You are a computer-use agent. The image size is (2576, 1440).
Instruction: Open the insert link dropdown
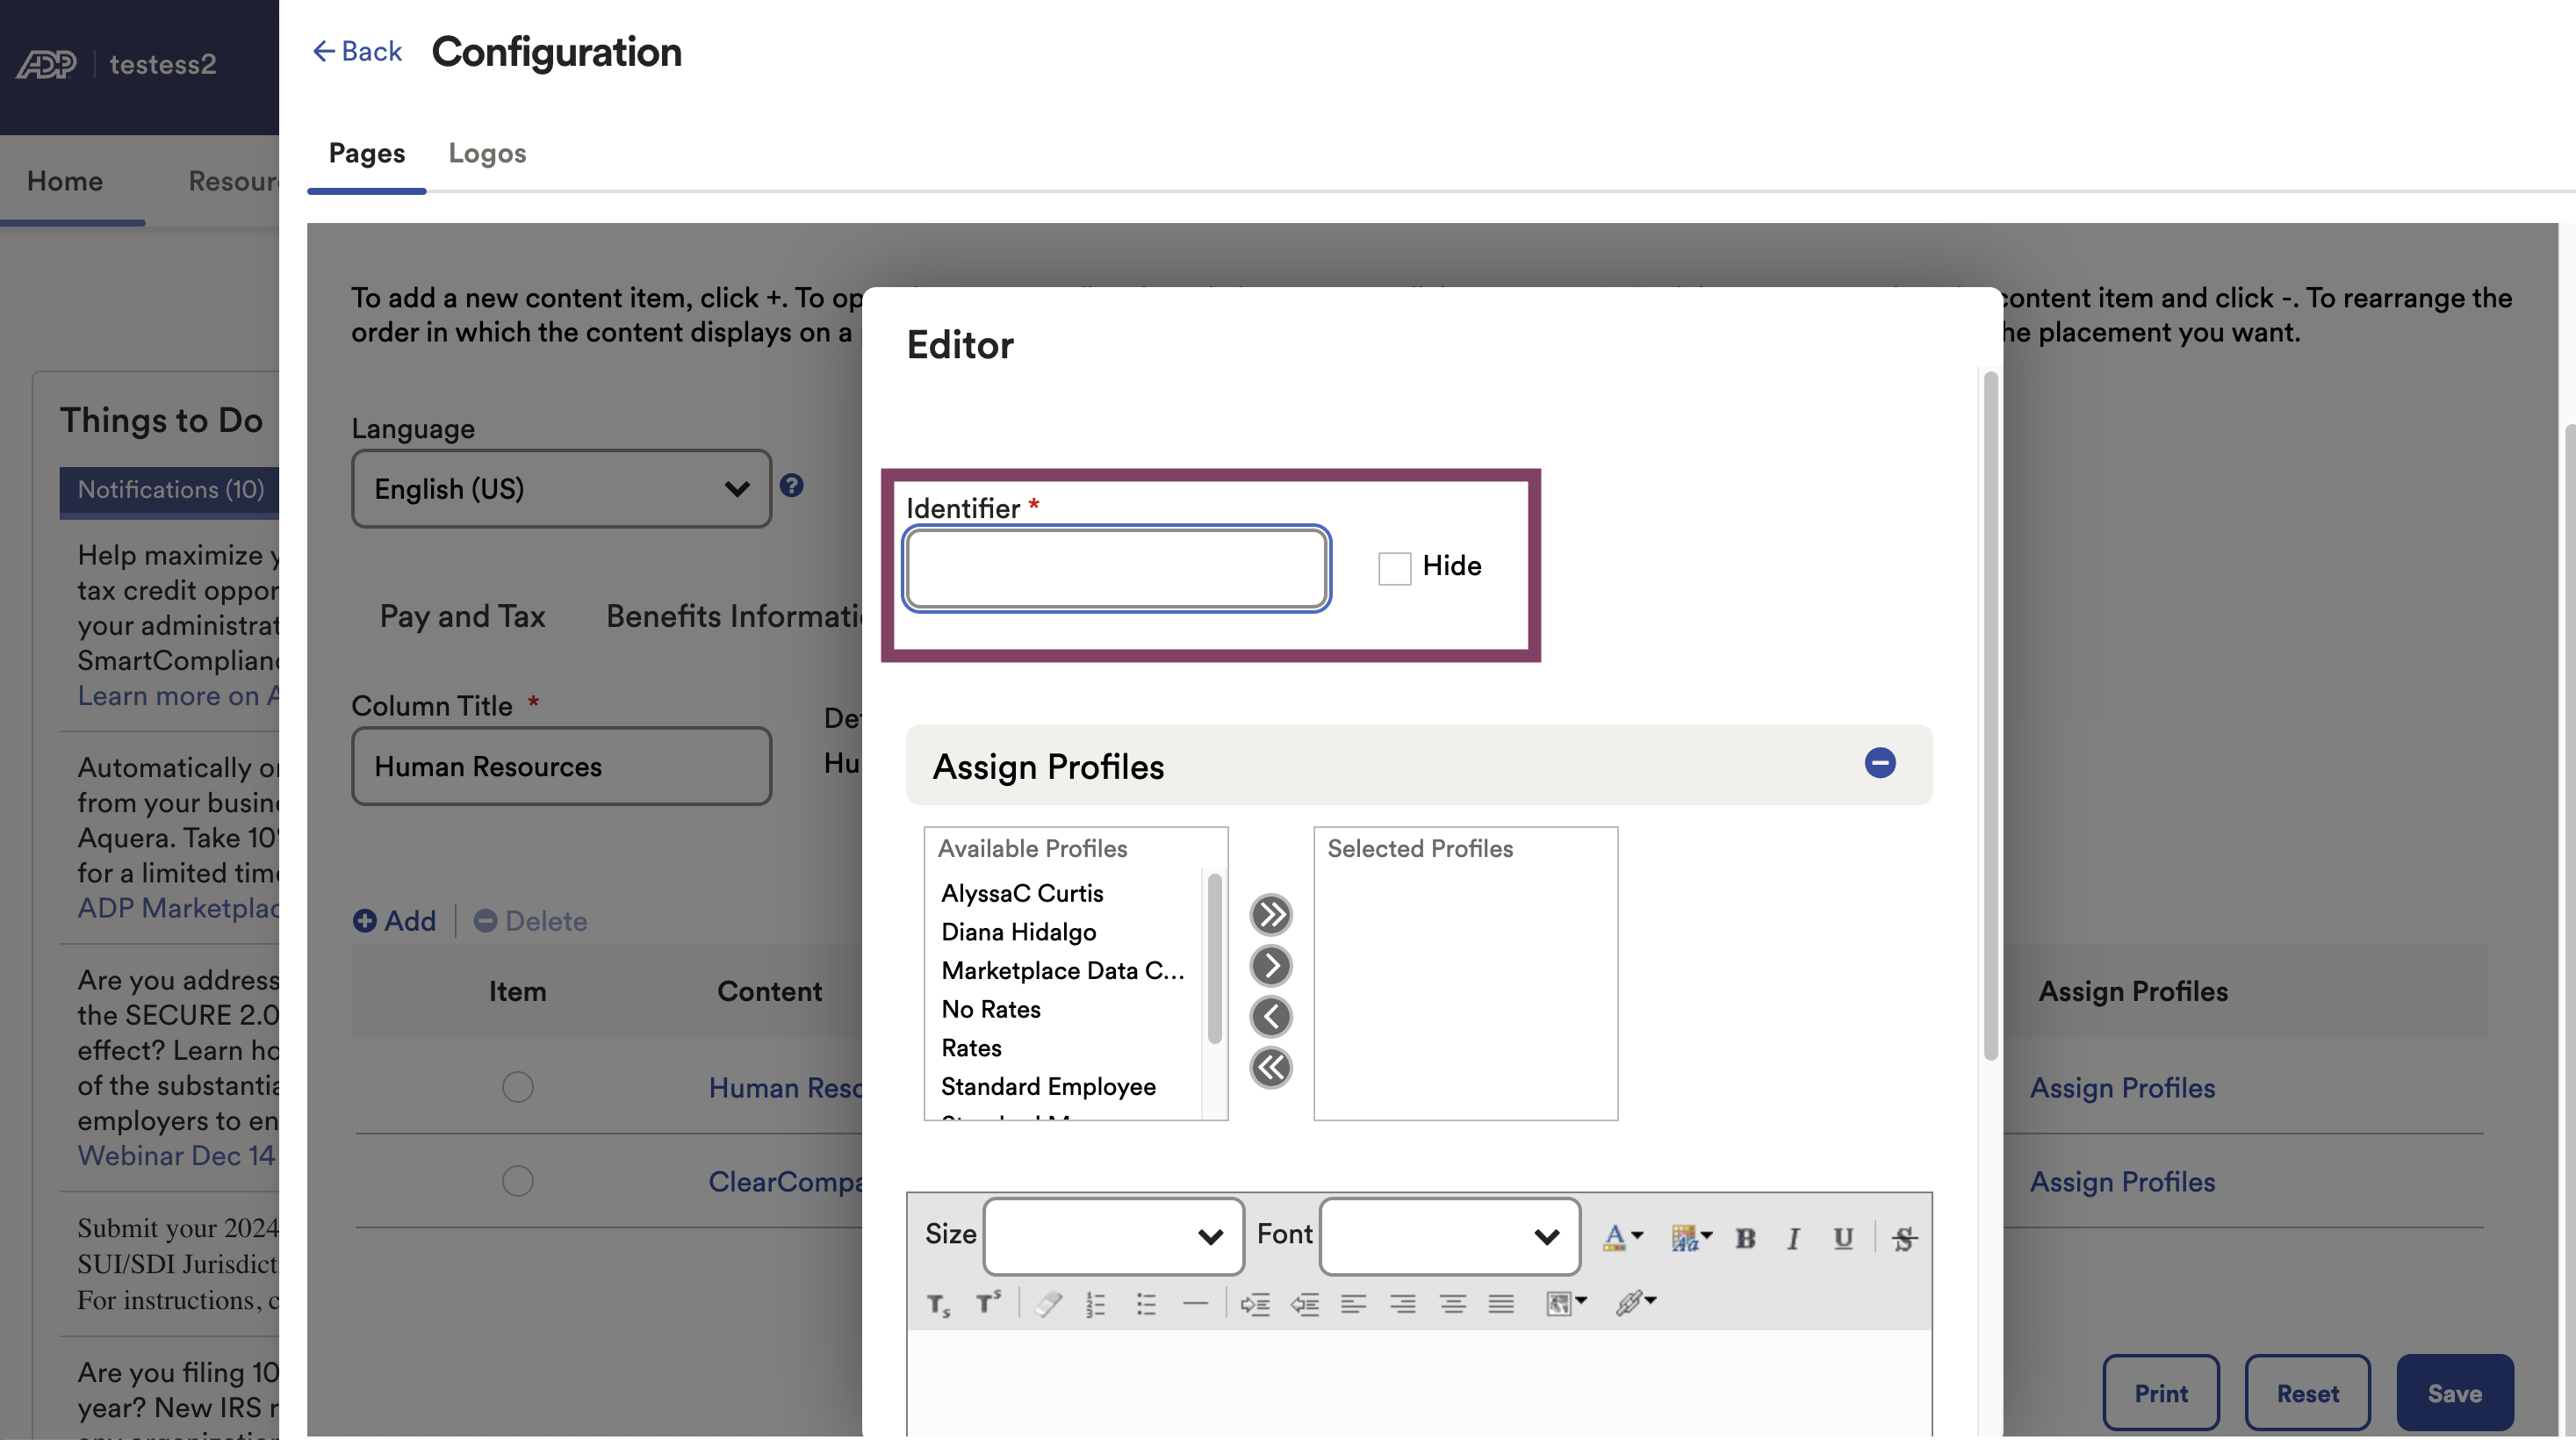coord(1636,1302)
